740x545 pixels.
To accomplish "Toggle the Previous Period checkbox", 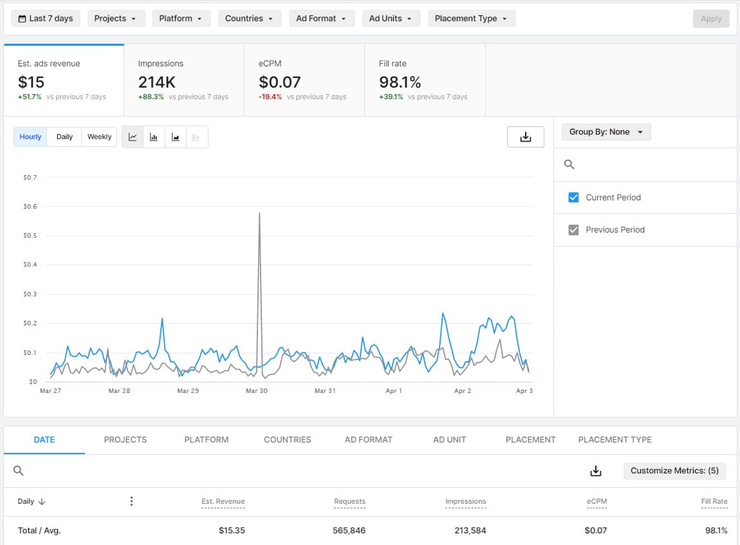I will pyautogui.click(x=574, y=230).
